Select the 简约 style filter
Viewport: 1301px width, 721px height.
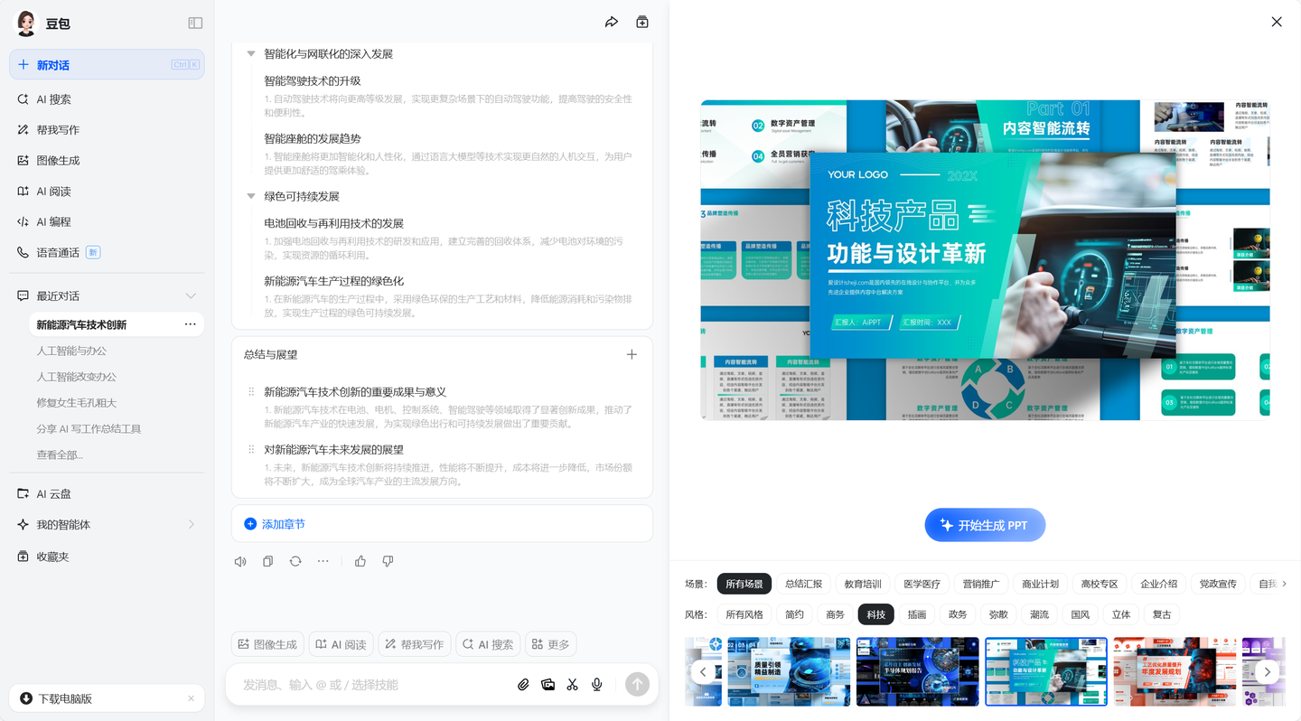pyautogui.click(x=794, y=613)
